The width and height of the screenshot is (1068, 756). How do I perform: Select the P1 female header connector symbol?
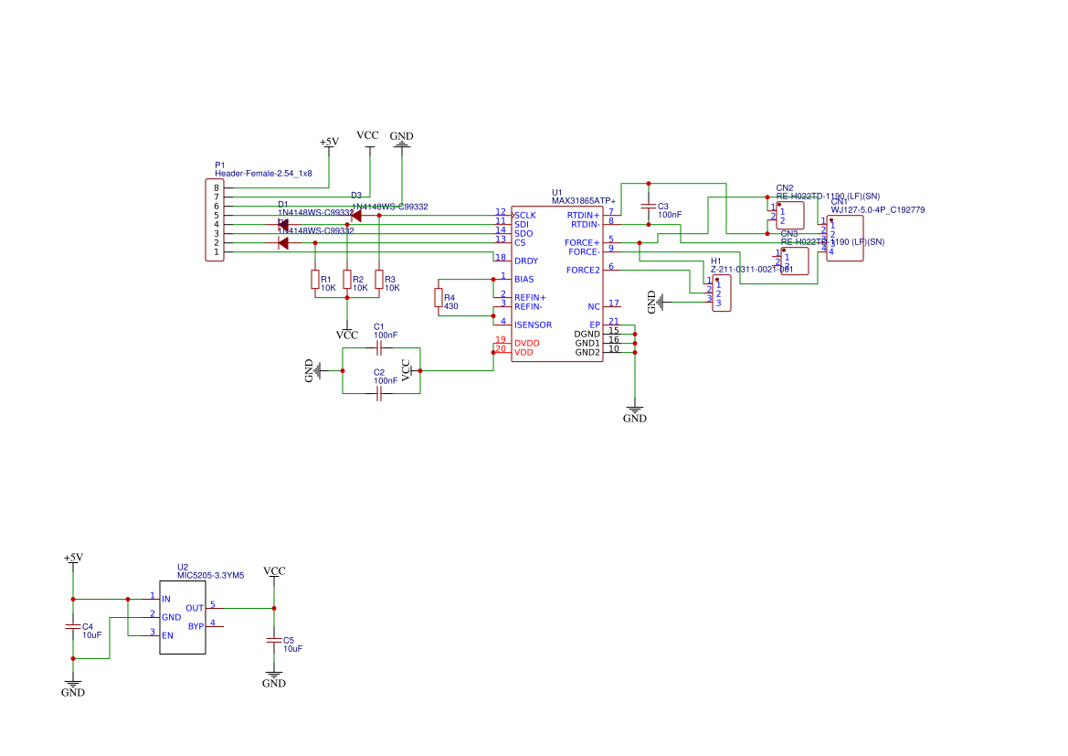click(x=215, y=220)
